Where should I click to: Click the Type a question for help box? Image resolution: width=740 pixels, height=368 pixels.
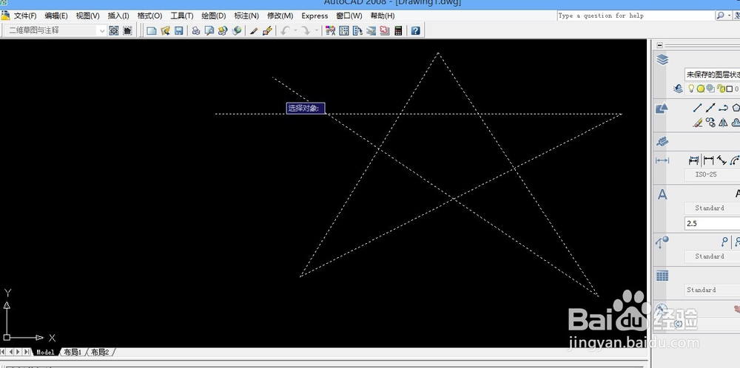click(636, 16)
